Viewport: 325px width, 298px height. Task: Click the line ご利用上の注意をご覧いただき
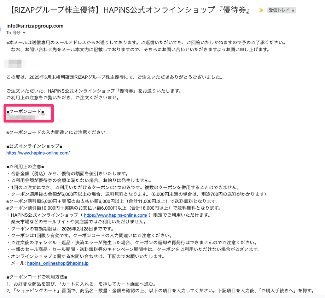63,98
